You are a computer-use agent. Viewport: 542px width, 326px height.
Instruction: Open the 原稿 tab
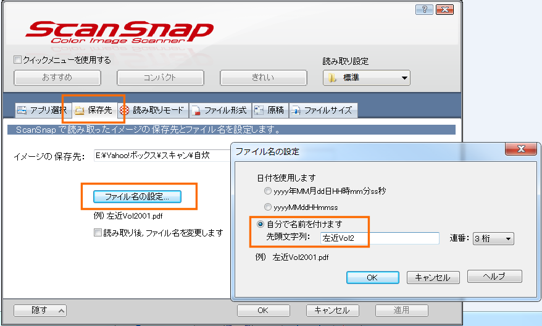(269, 111)
